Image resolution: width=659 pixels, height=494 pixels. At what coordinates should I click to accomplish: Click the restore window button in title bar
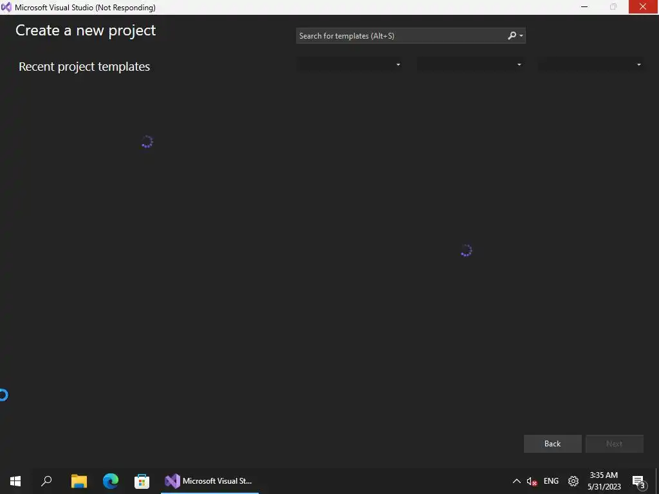point(613,6)
